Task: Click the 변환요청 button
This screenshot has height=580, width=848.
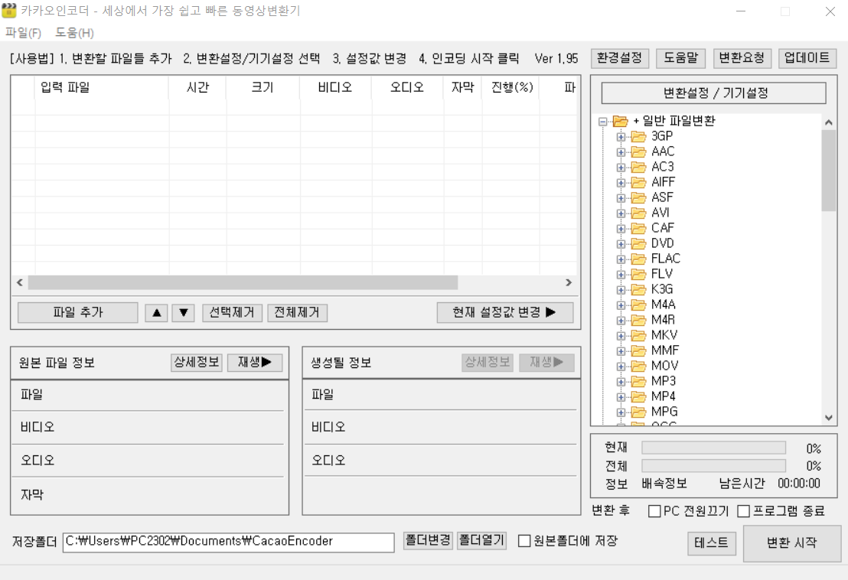Action: (x=742, y=58)
